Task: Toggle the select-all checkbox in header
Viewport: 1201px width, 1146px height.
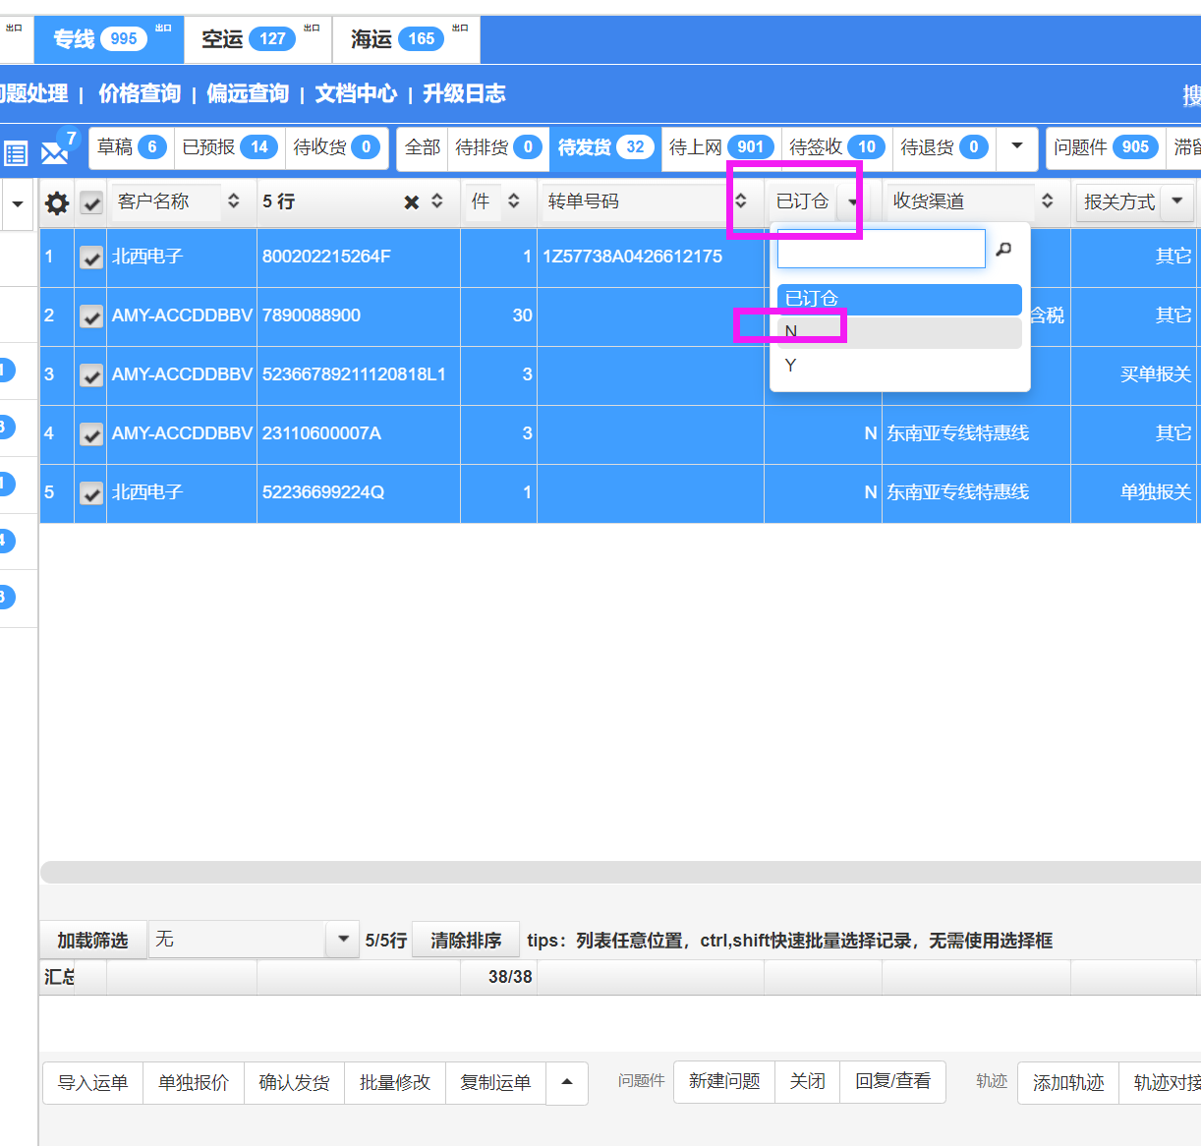Action: click(91, 203)
